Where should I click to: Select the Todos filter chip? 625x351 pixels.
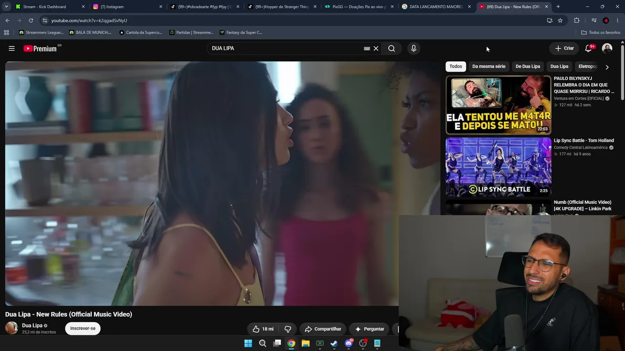tap(456, 66)
